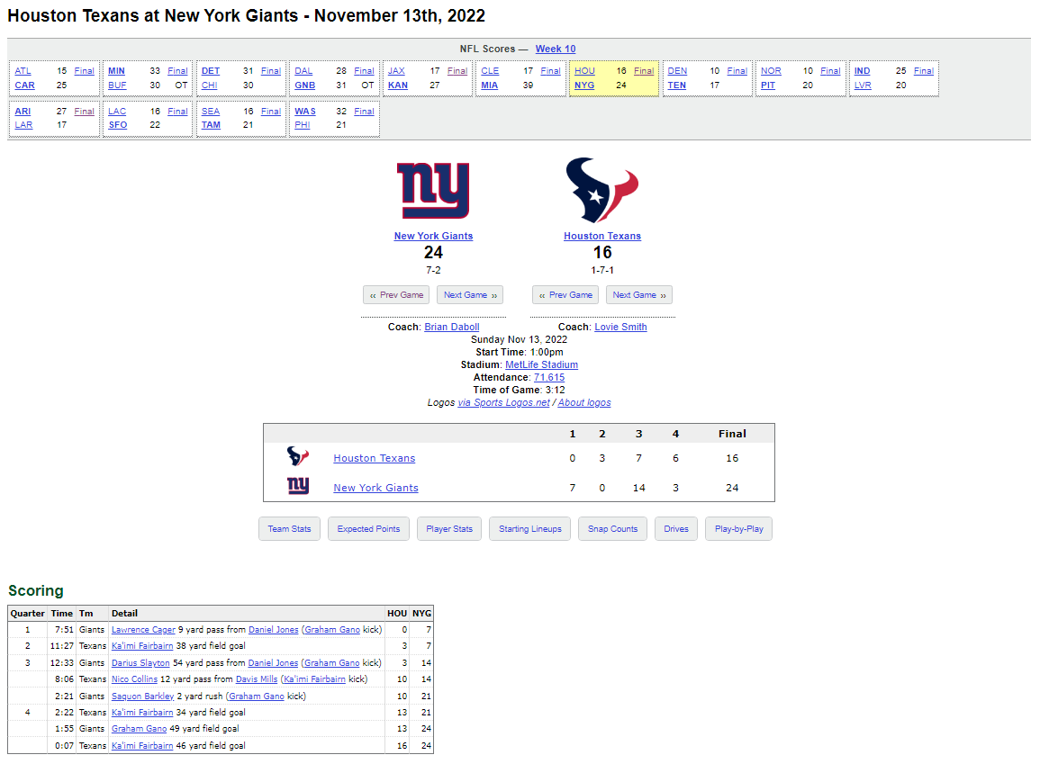Click Giants final score 24 in linescore
Screen dimensions: 1040x764
point(732,488)
